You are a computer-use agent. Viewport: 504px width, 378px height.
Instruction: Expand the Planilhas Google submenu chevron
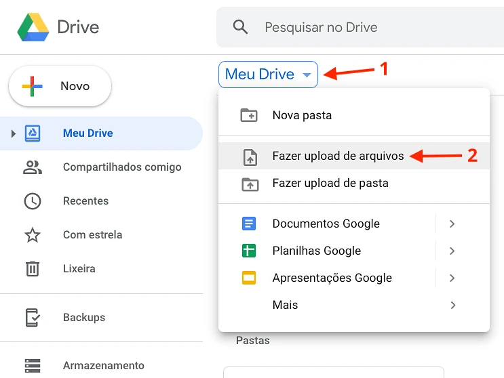452,251
